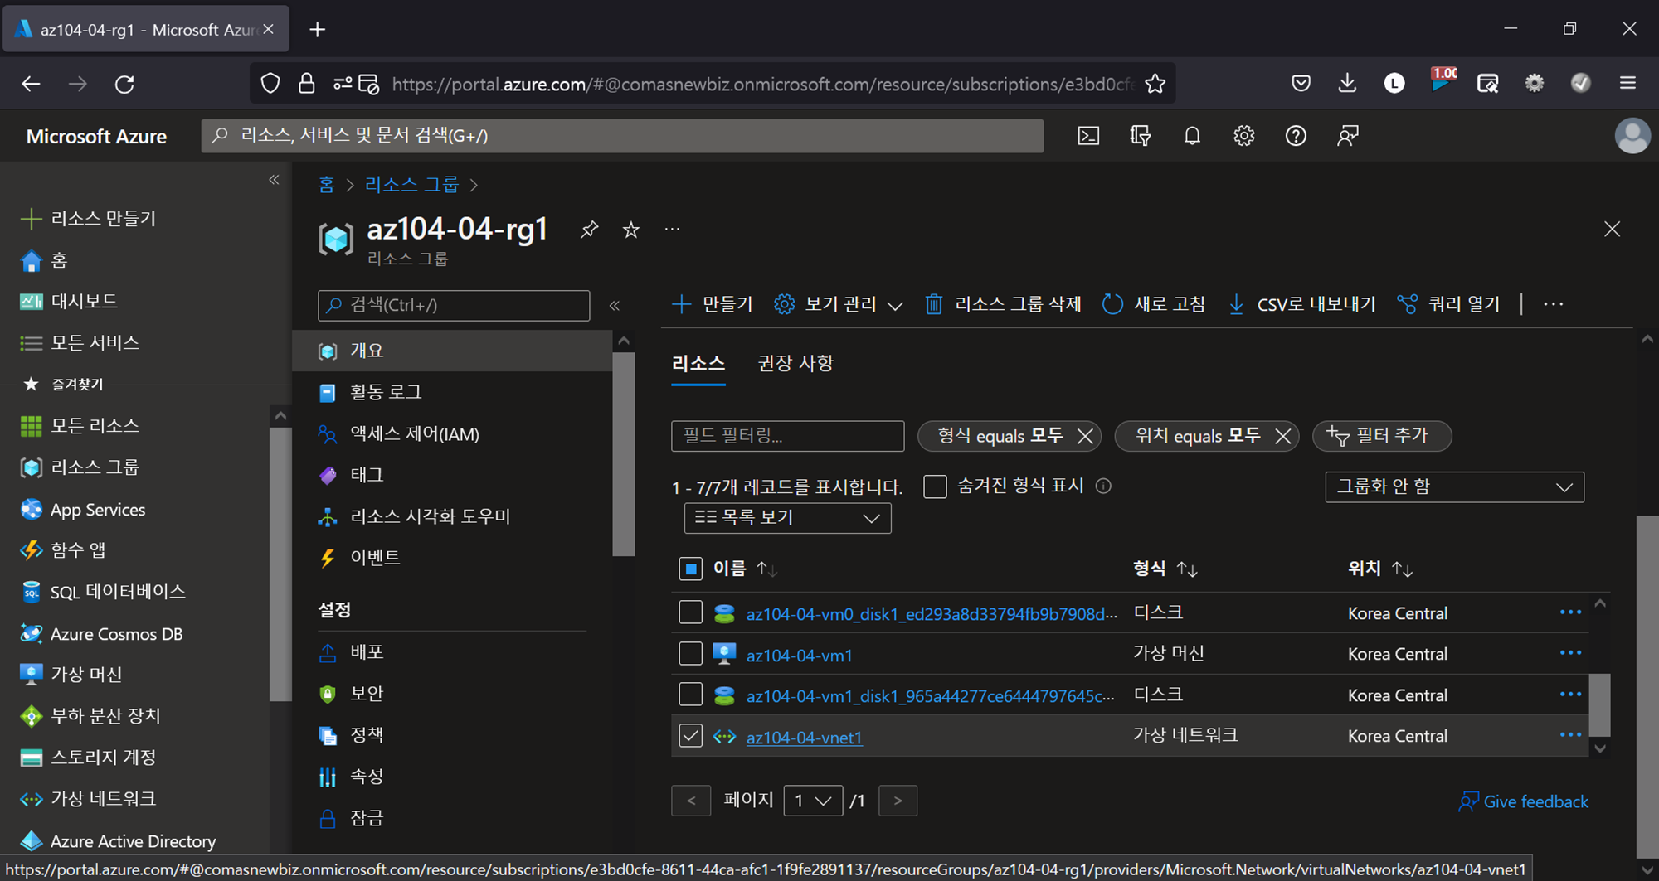Viewport: 1659px width, 881px height.
Task: Add az104-04-rg1 to favorites star
Action: 631,230
